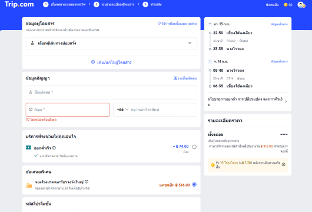This screenshot has height=212, width=312.
Task: Click the ticketing and refund policy text
Action: point(245,102)
